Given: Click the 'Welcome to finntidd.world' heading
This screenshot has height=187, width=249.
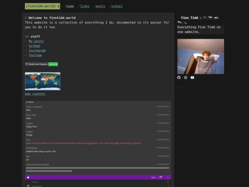Looking at the screenshot, I should [x=52, y=18].
